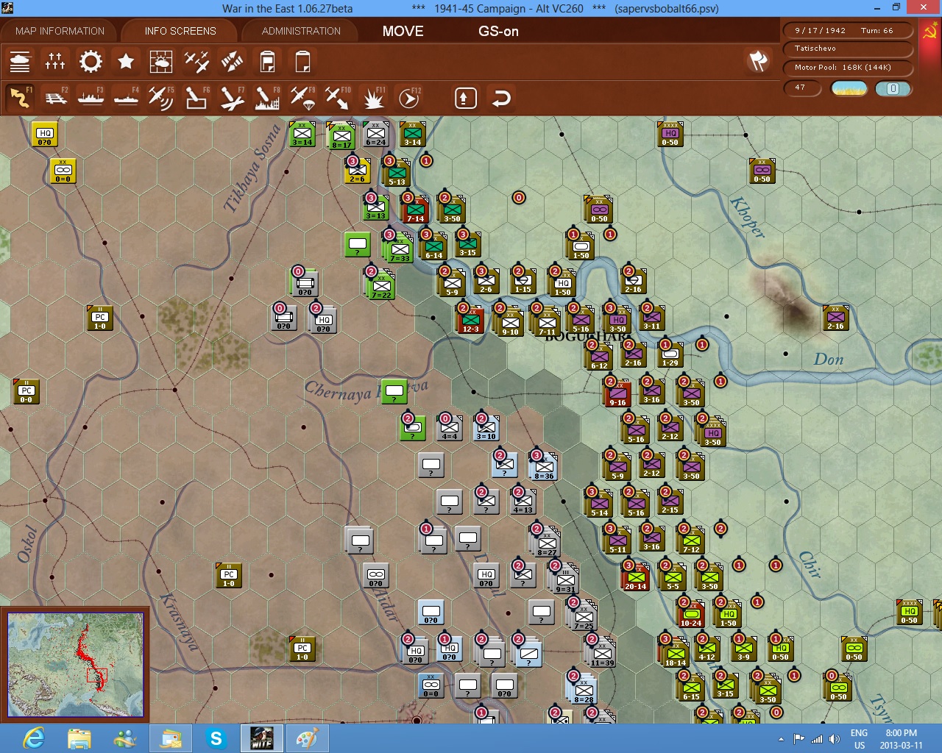
Task: Open Skype from taskbar
Action: 216,738
